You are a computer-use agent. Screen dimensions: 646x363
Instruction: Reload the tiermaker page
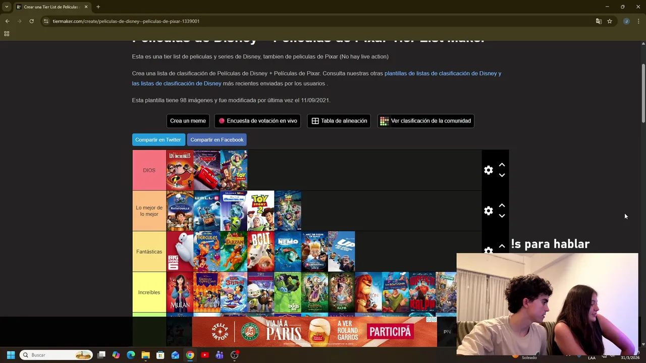(31, 21)
